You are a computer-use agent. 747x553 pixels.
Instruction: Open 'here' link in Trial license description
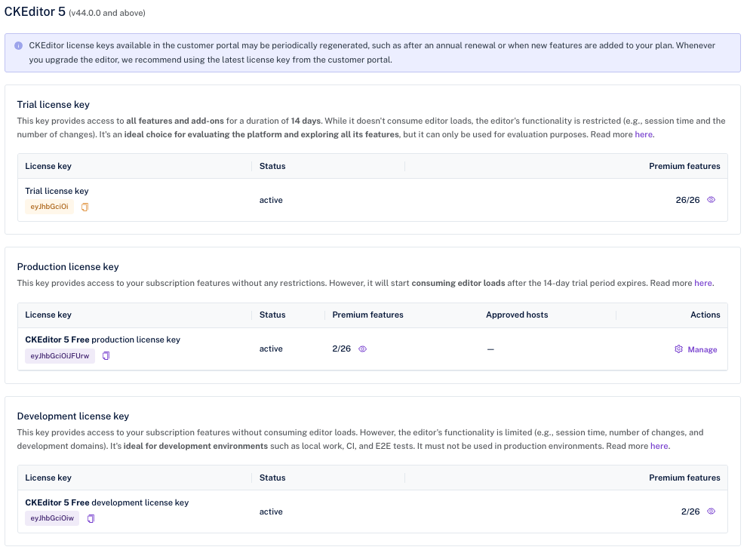pos(644,134)
